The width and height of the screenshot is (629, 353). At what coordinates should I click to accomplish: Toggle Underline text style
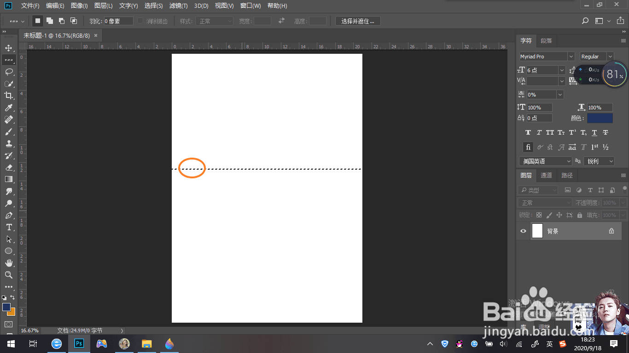tap(594, 132)
